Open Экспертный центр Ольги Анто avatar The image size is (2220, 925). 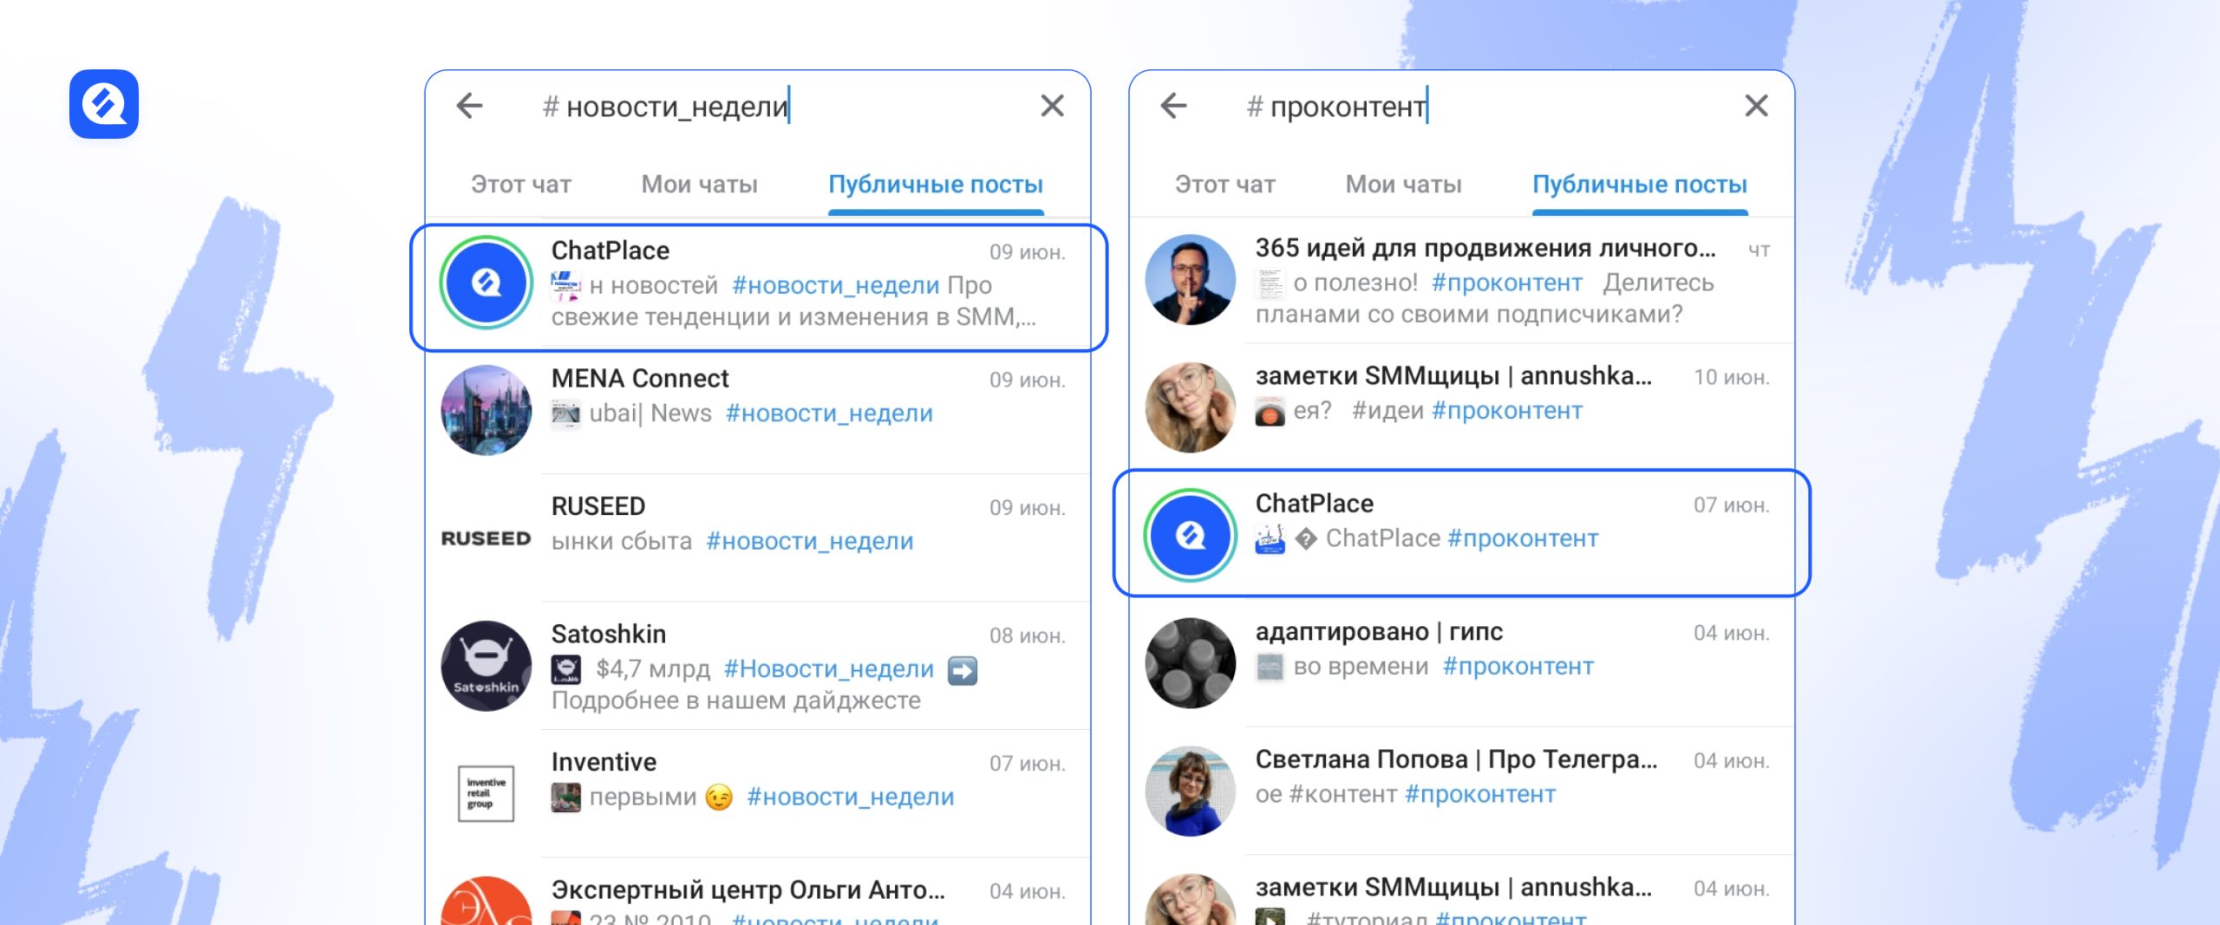[486, 902]
